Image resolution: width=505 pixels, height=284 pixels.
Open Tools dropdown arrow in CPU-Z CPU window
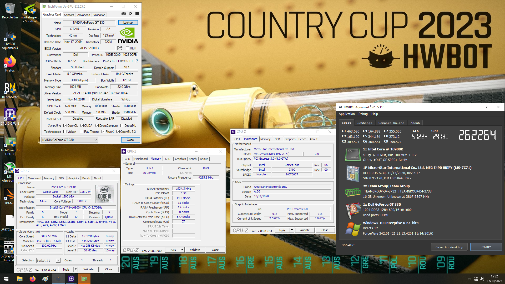pyautogui.click(x=75, y=269)
